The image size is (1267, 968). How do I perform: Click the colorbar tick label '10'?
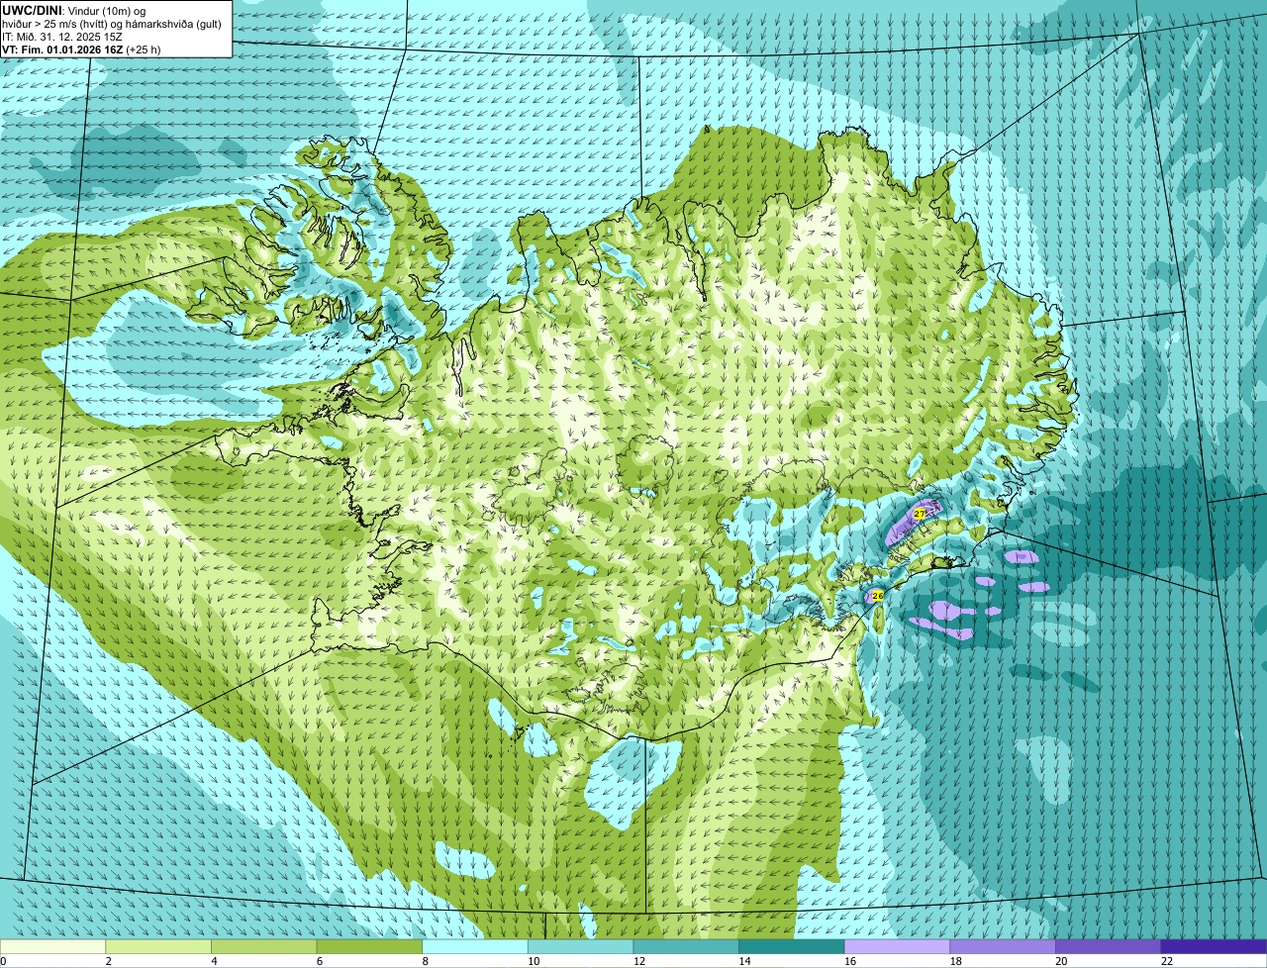click(534, 961)
